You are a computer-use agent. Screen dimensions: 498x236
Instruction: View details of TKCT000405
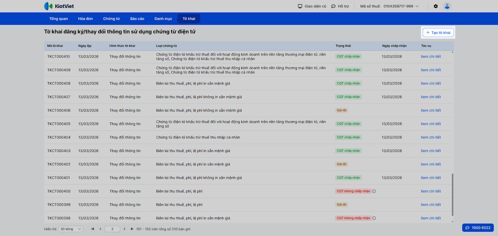pos(431,124)
